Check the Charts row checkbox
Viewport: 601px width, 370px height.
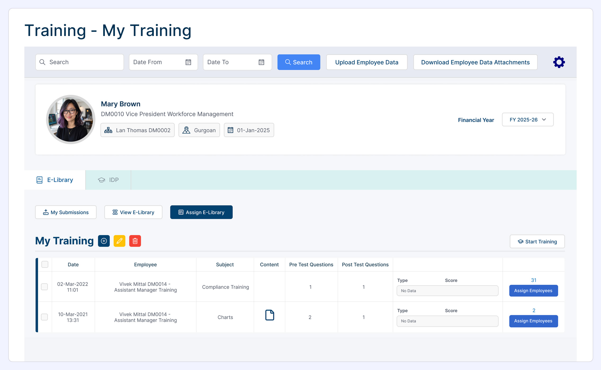point(44,317)
